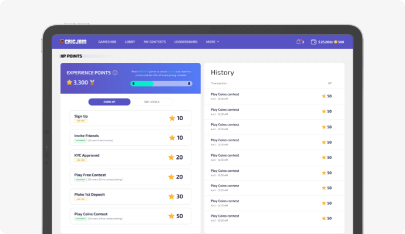Click the Play Free Contest card
405x234 pixels.
(130, 177)
